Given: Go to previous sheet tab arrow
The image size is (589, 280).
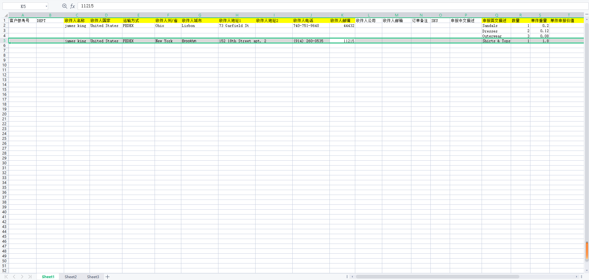Looking at the screenshot, I should point(14,277).
